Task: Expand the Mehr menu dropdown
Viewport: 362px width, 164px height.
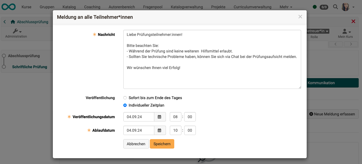Action: pyautogui.click(x=286, y=7)
